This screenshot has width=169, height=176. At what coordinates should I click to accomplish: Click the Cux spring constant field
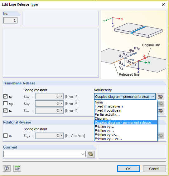[x=46, y=96]
